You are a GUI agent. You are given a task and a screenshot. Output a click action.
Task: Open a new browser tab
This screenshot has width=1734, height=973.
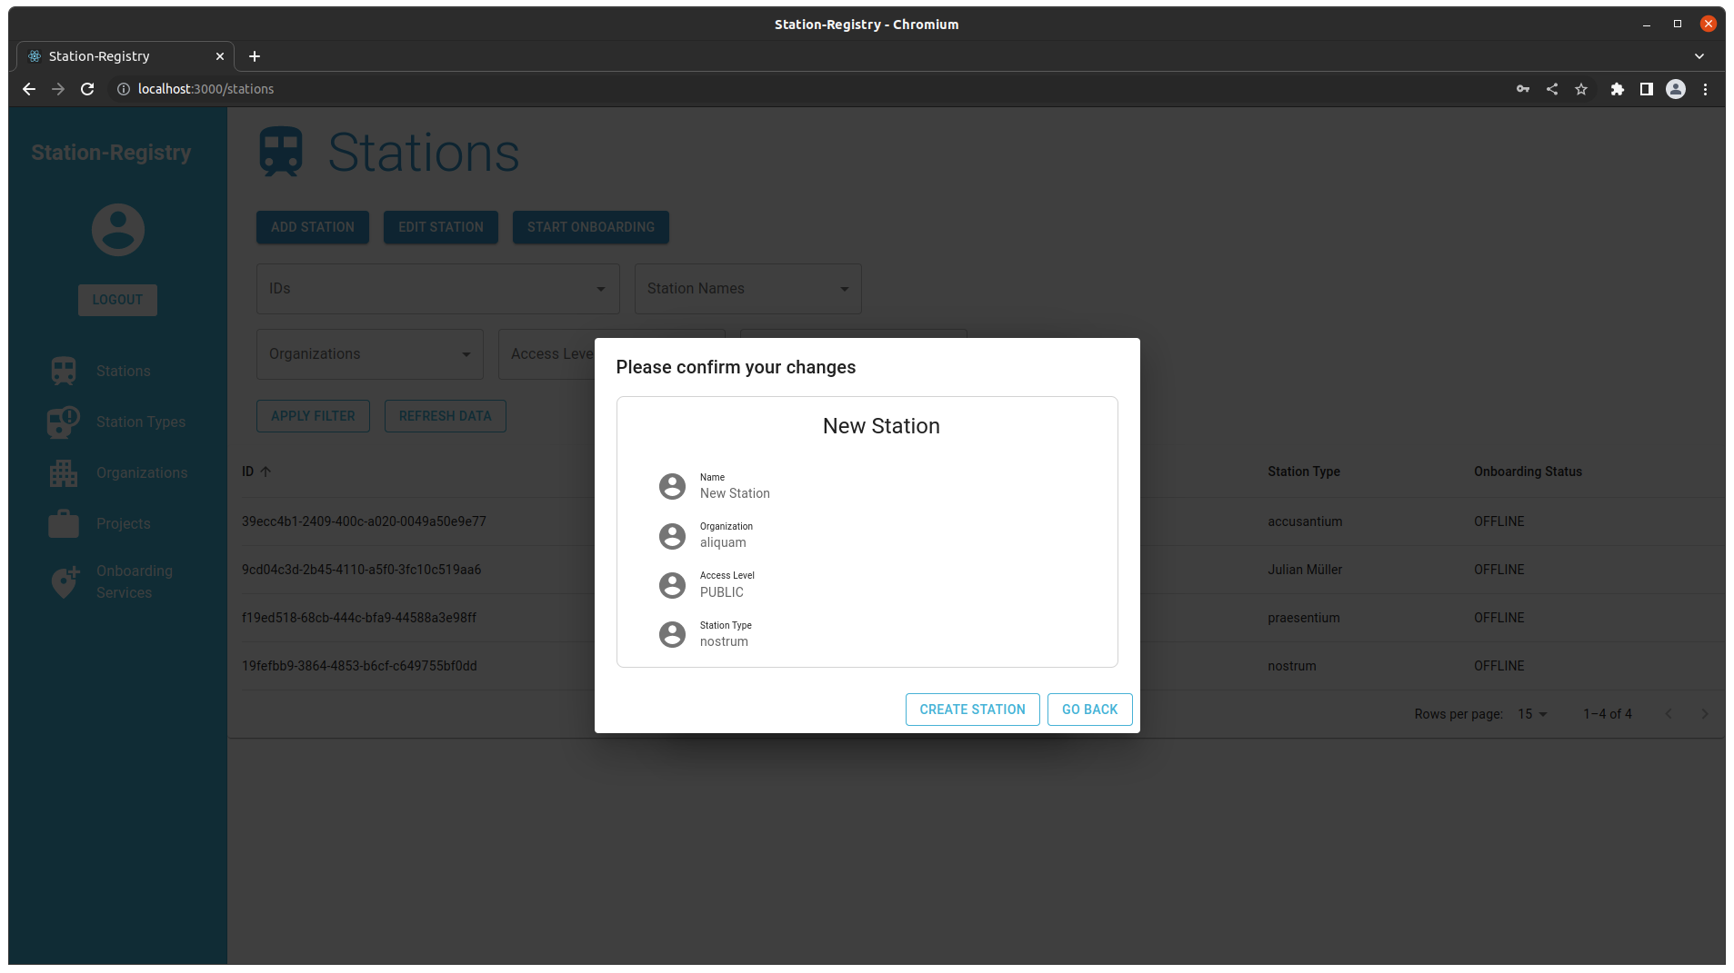click(x=255, y=56)
